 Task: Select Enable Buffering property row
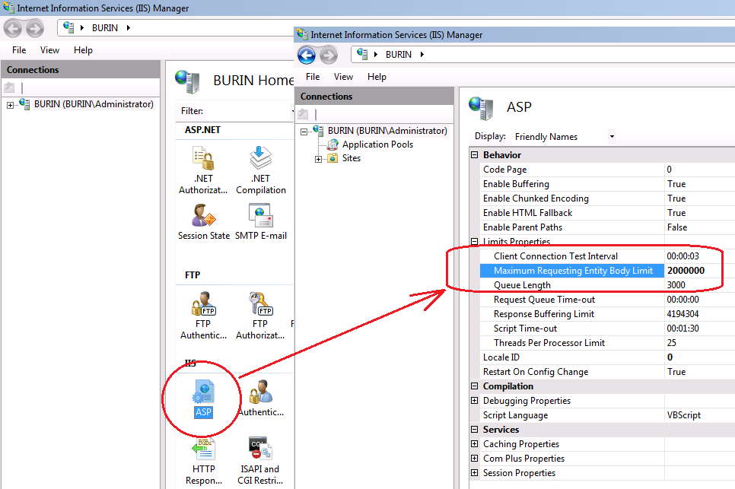coord(607,184)
